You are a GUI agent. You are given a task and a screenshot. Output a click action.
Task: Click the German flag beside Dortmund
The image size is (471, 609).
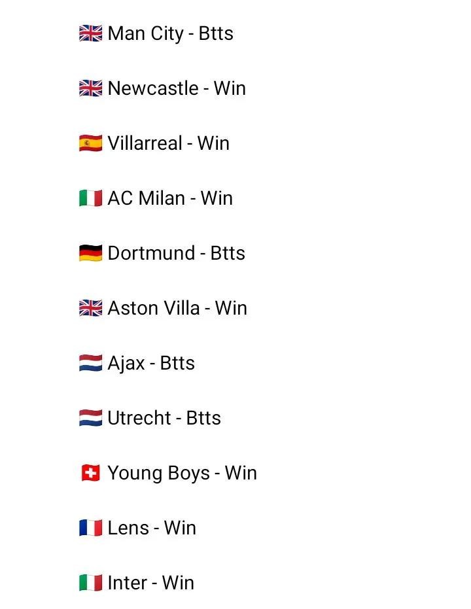coord(90,253)
